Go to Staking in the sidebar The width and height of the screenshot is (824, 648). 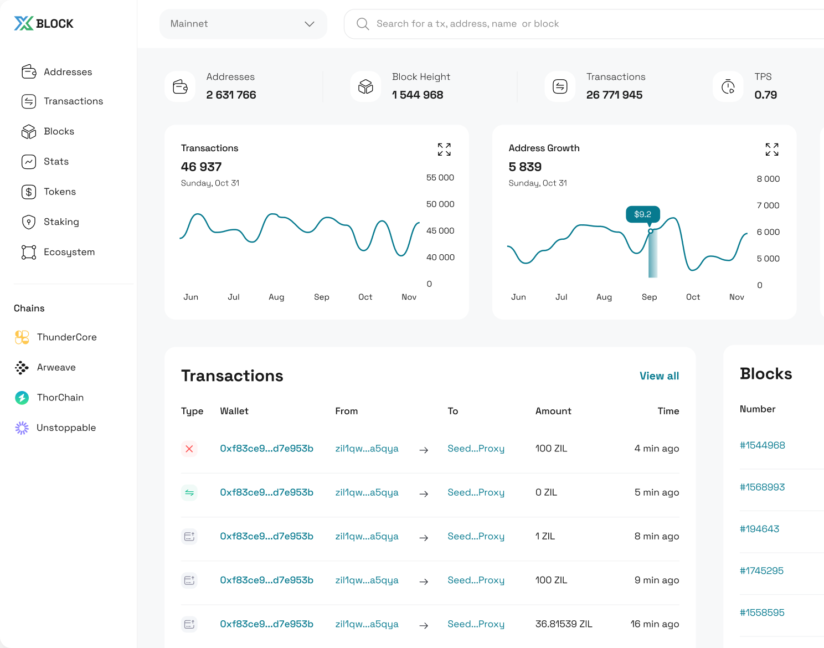(61, 222)
